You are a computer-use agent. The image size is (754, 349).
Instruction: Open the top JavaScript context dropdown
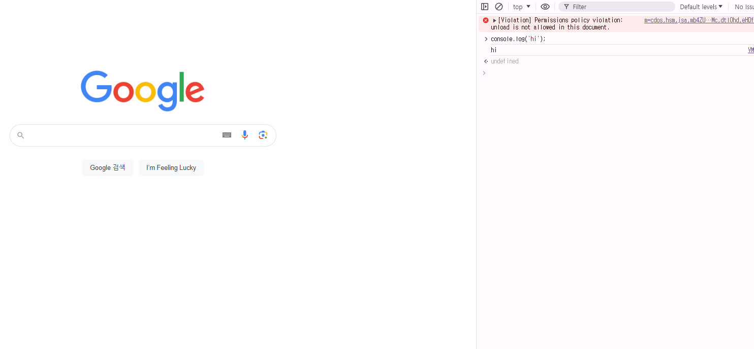[x=522, y=7]
